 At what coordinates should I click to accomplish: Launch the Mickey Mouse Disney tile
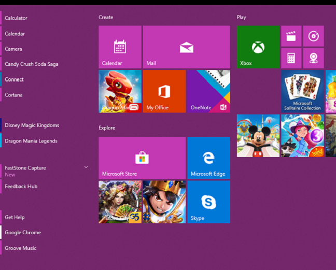pos(258,136)
